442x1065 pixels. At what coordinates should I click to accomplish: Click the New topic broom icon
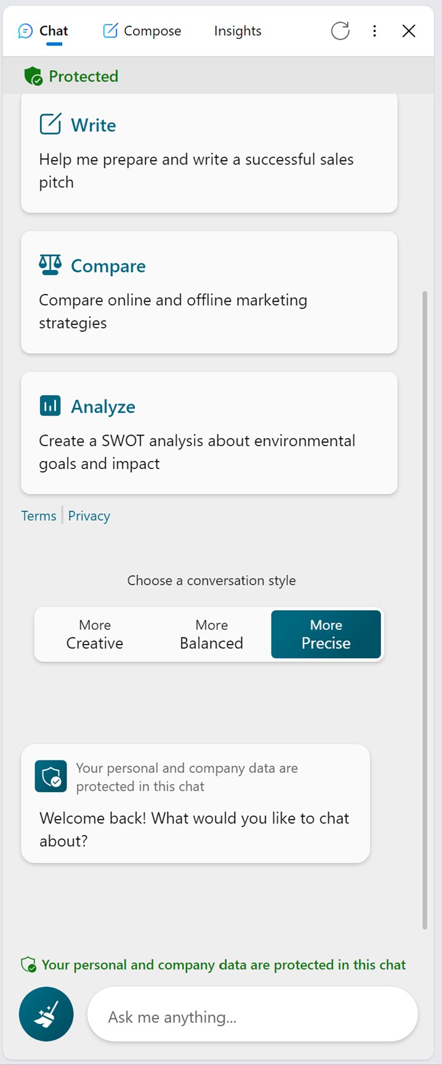(46, 1014)
